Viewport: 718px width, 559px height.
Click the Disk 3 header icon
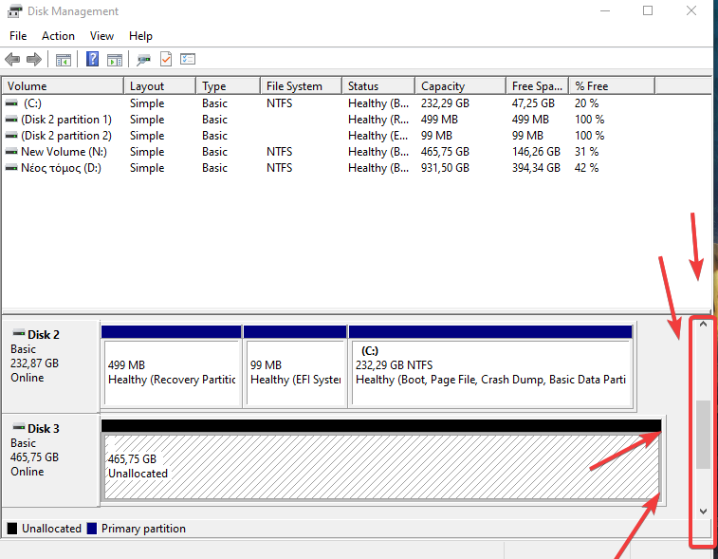(x=19, y=427)
